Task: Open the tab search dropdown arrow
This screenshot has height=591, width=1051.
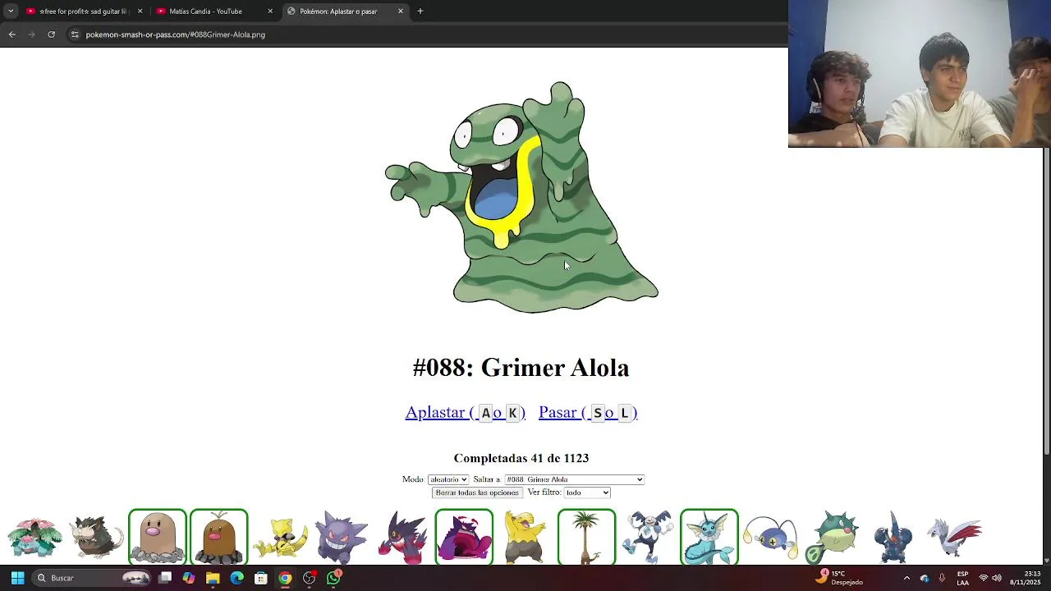Action: (x=11, y=11)
